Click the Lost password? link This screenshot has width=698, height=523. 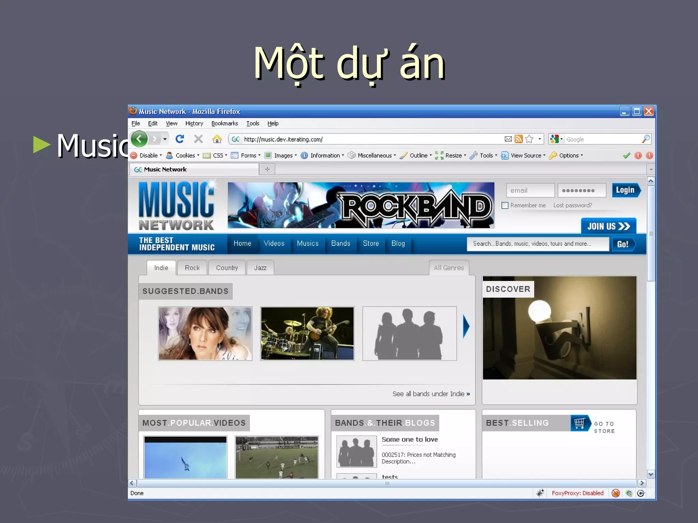tap(573, 205)
